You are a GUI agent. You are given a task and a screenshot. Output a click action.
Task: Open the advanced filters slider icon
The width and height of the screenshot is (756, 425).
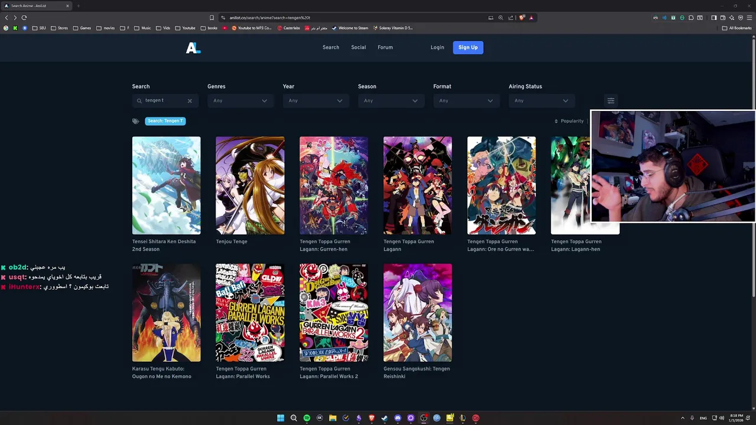611,100
